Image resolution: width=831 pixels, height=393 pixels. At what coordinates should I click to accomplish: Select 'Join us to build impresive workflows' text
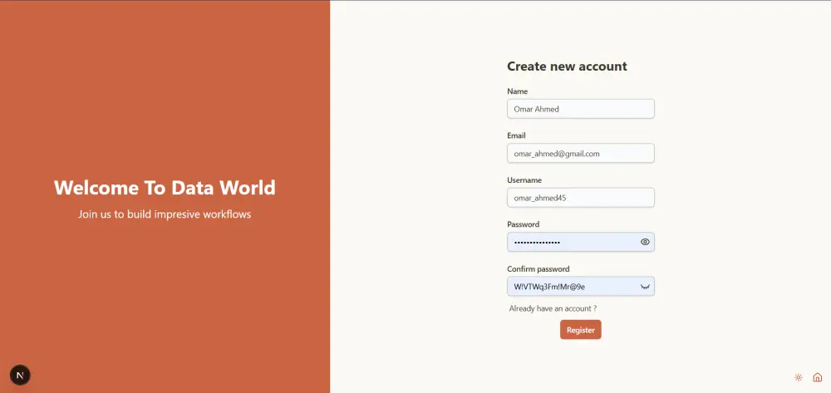165,214
